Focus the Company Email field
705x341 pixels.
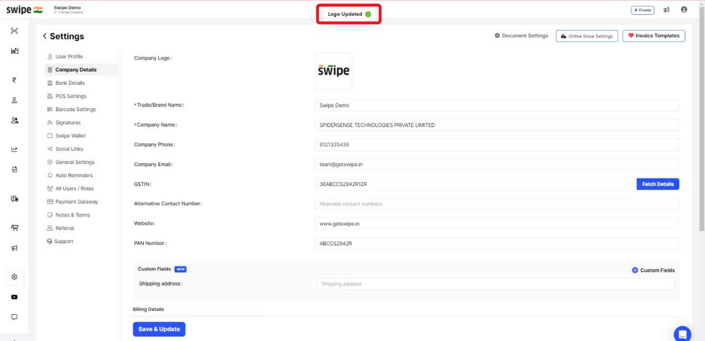pyautogui.click(x=497, y=164)
